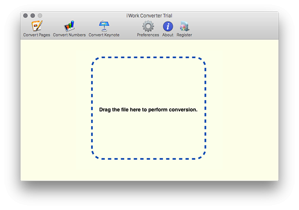Minimize the iWork Converter Trial window
299x210 pixels.
pos(32,15)
